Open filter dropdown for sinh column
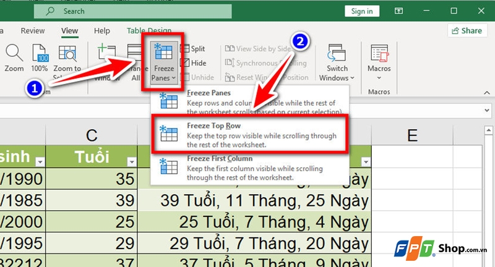Image resolution: width=495 pixels, height=267 pixels. [40, 162]
